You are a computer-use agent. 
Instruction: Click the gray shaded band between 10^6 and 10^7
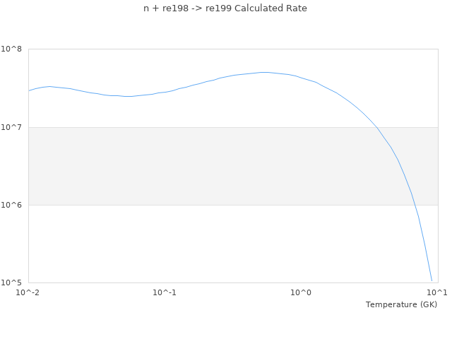tap(212, 166)
